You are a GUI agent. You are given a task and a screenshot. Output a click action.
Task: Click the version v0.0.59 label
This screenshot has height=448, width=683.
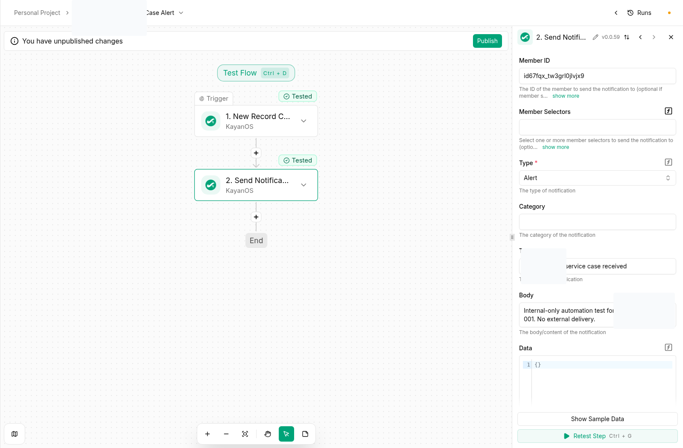click(611, 37)
